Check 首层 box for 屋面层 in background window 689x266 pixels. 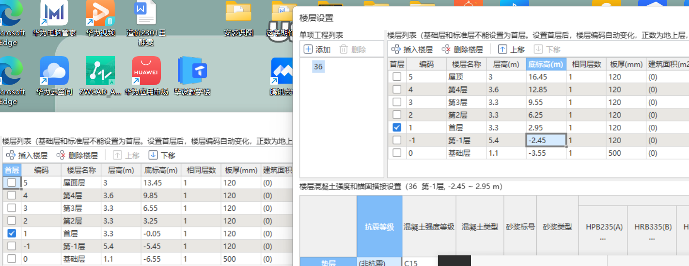[12, 183]
